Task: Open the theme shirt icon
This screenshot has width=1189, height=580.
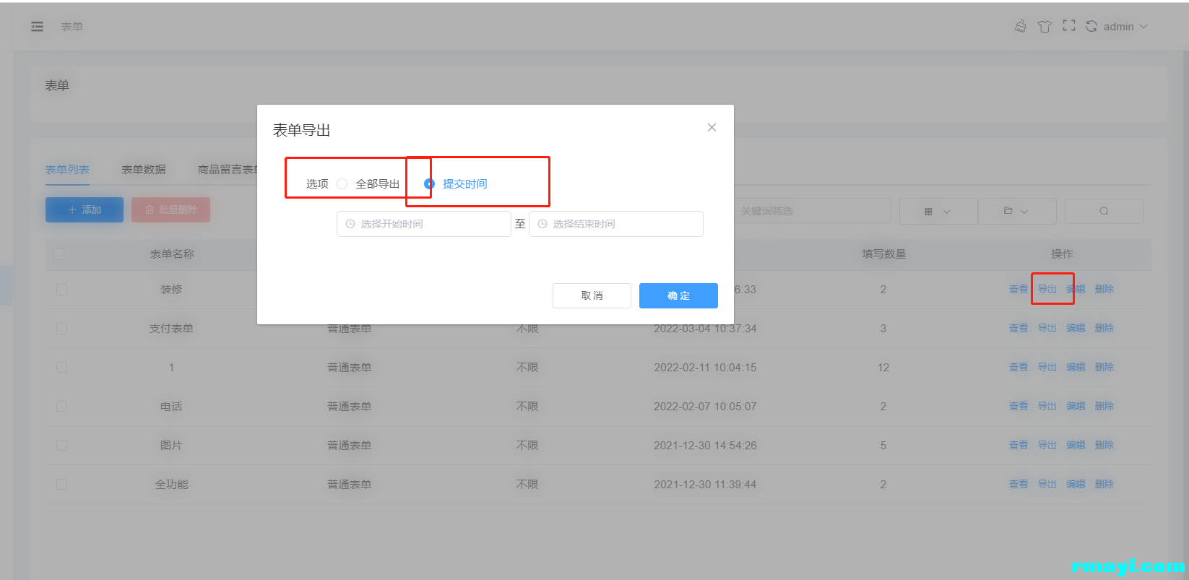Action: pos(1045,27)
